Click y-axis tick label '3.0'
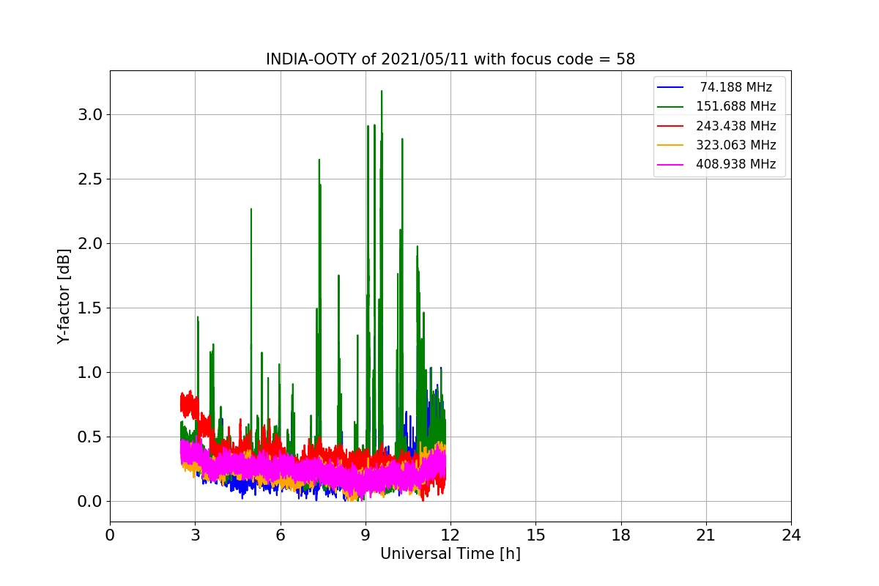This screenshot has width=879, height=586. pos(91,115)
